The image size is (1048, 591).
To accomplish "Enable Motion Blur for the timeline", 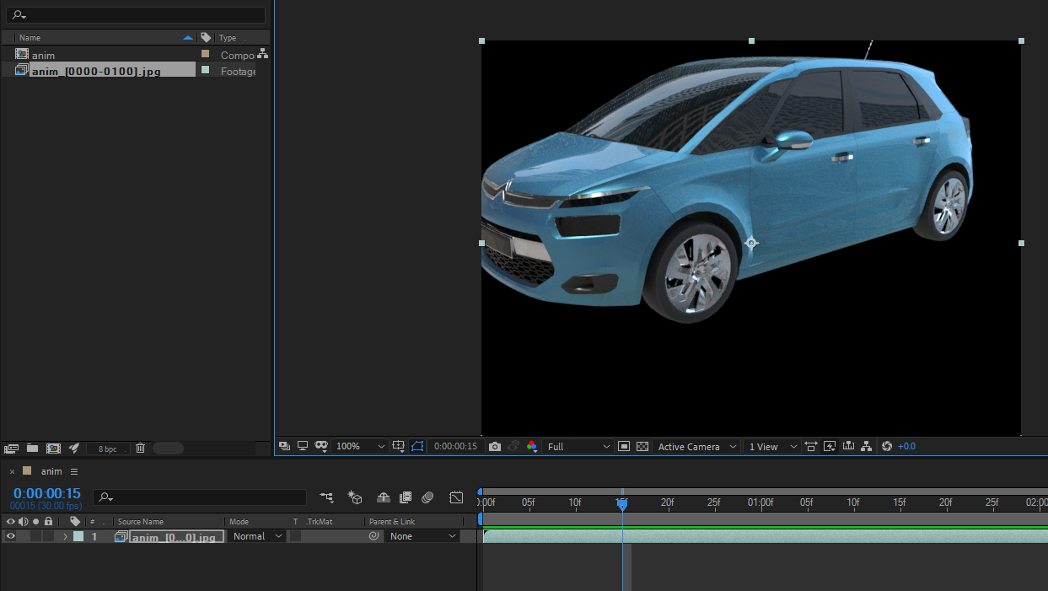I will click(427, 497).
